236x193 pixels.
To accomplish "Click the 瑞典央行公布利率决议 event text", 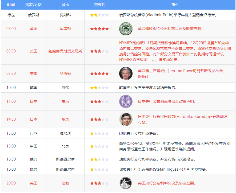I will click(157, 159).
